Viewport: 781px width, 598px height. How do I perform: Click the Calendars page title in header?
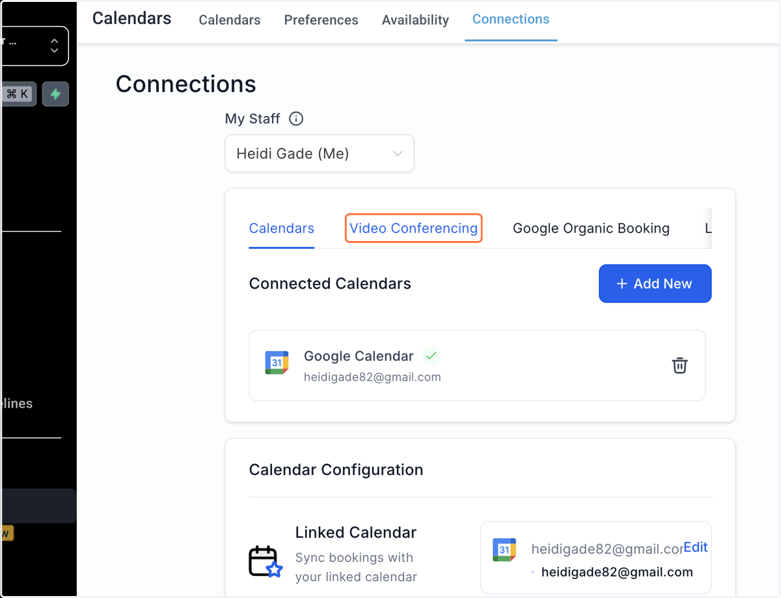(132, 18)
